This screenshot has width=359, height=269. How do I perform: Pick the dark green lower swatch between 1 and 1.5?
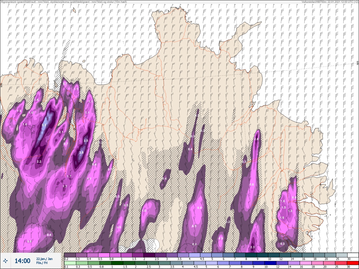pos(117,263)
